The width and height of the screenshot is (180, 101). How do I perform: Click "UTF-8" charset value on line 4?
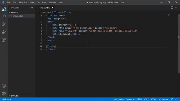(73, 25)
